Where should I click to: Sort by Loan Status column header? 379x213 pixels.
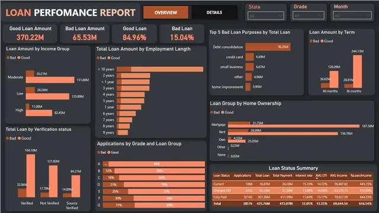pos(221,176)
